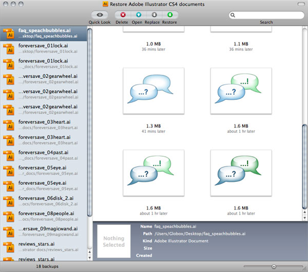The width and height of the screenshot is (308, 272).
Task: Click Ai icon beside foreversave_04past.ai
Action: 9,156
